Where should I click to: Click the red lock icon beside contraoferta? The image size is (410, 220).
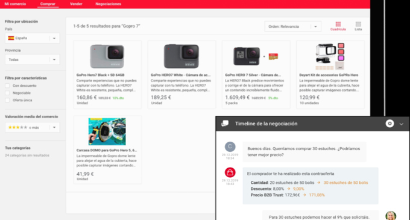(230, 172)
